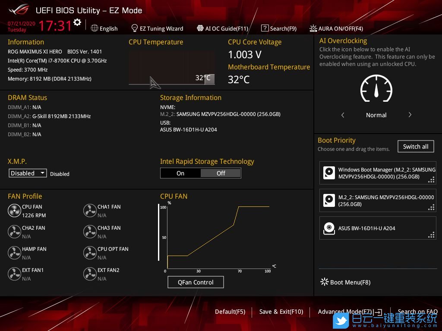This screenshot has height=331, width=442.
Task: Toggle AURA ON/OFF(F4) lighting
Action: click(x=336, y=28)
